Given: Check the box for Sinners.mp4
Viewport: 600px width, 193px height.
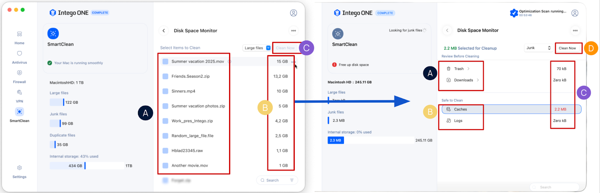Looking at the screenshot, I should [165, 91].
